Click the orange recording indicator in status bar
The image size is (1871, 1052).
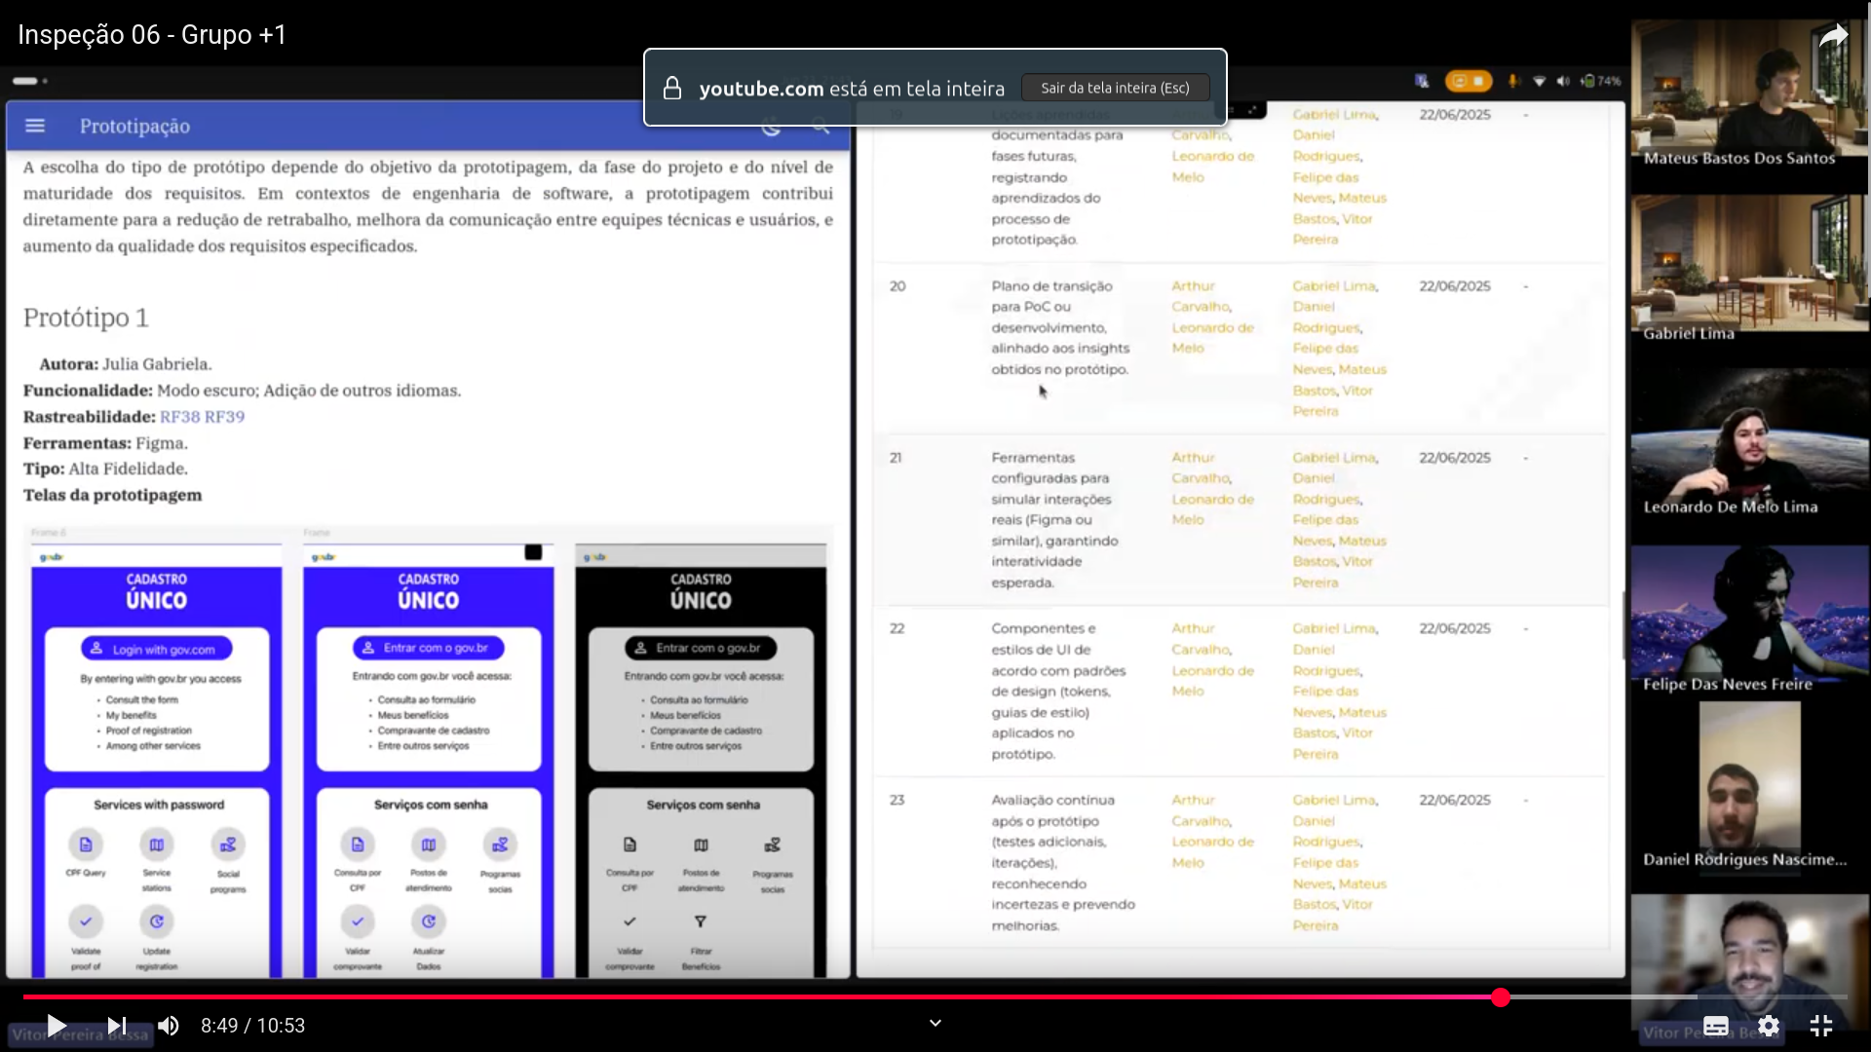[x=1468, y=81]
